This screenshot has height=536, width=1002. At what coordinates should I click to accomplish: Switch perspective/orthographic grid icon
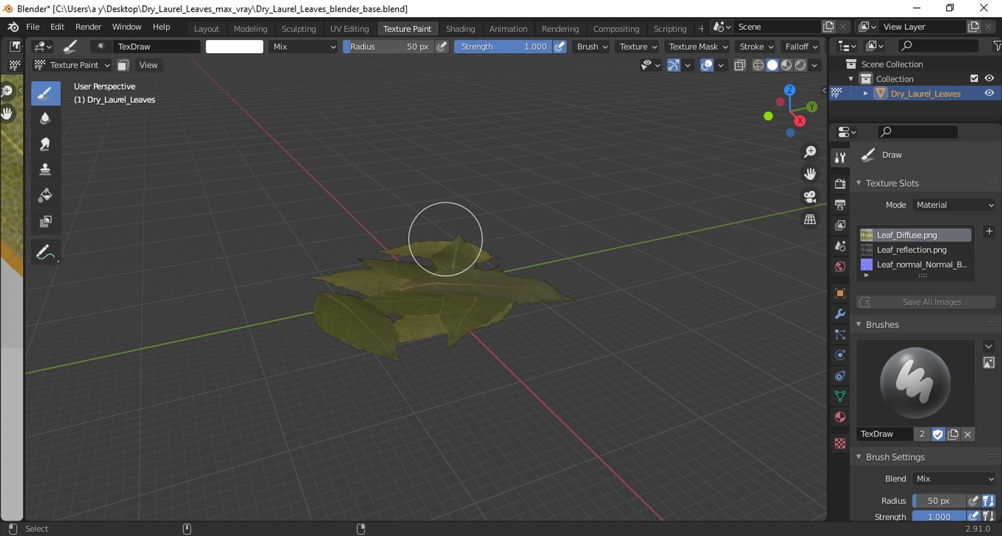810,220
